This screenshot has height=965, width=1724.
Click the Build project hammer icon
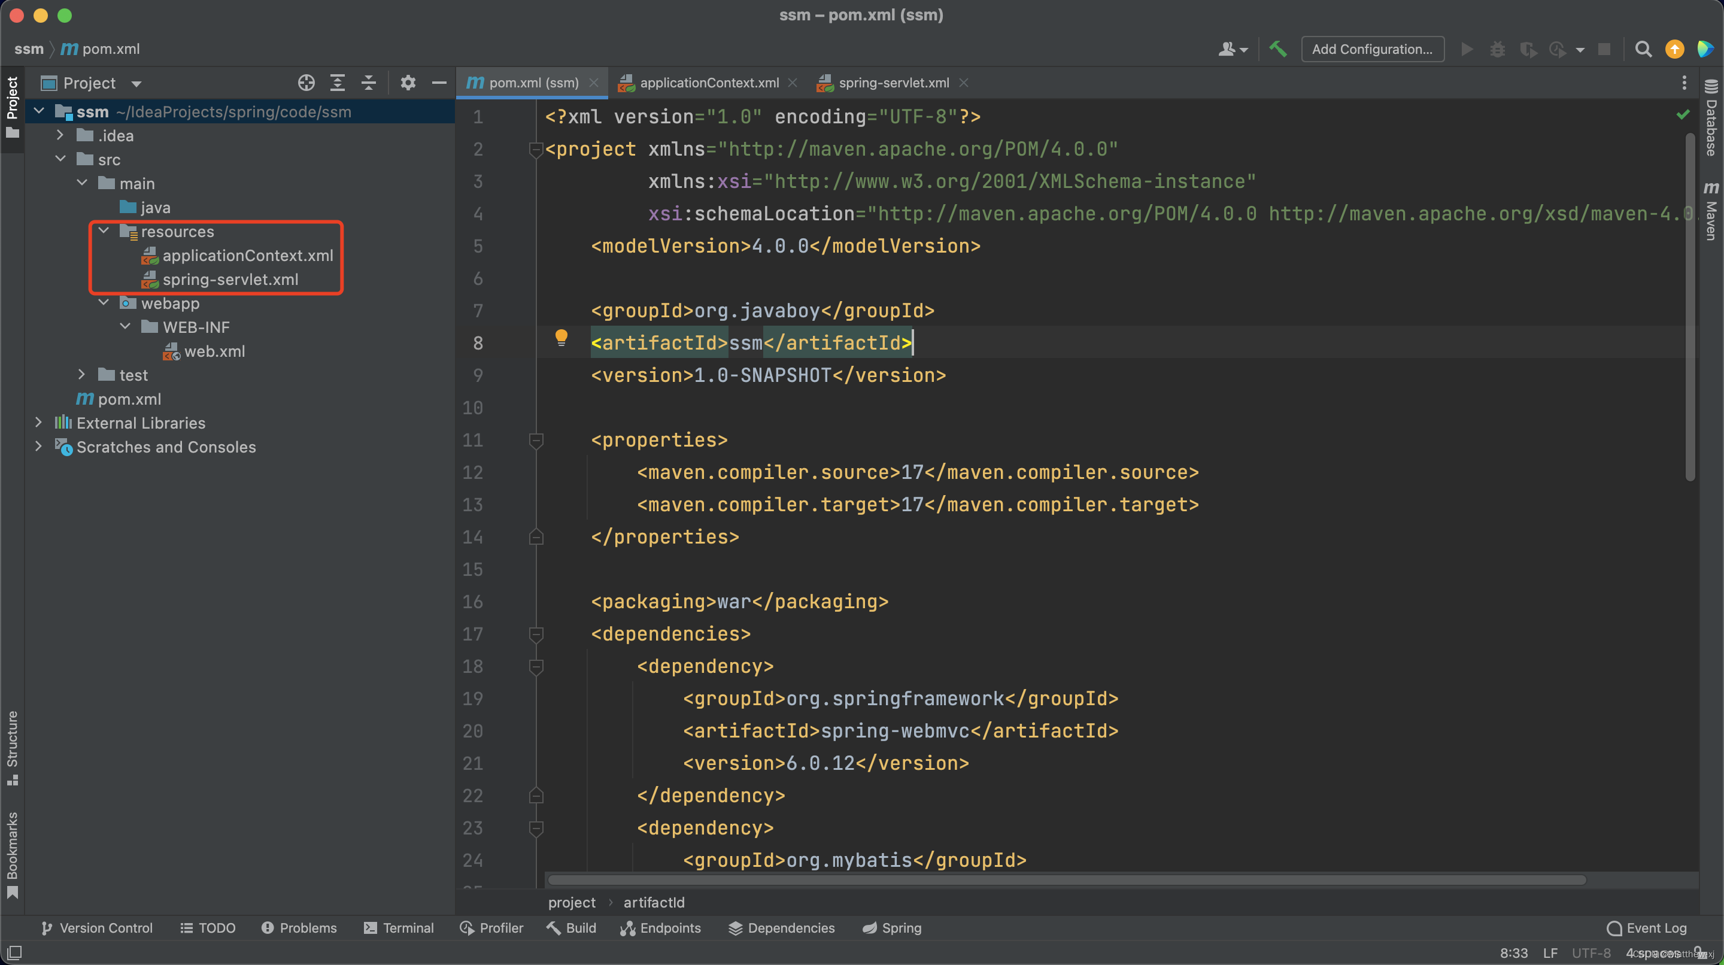1277,49
